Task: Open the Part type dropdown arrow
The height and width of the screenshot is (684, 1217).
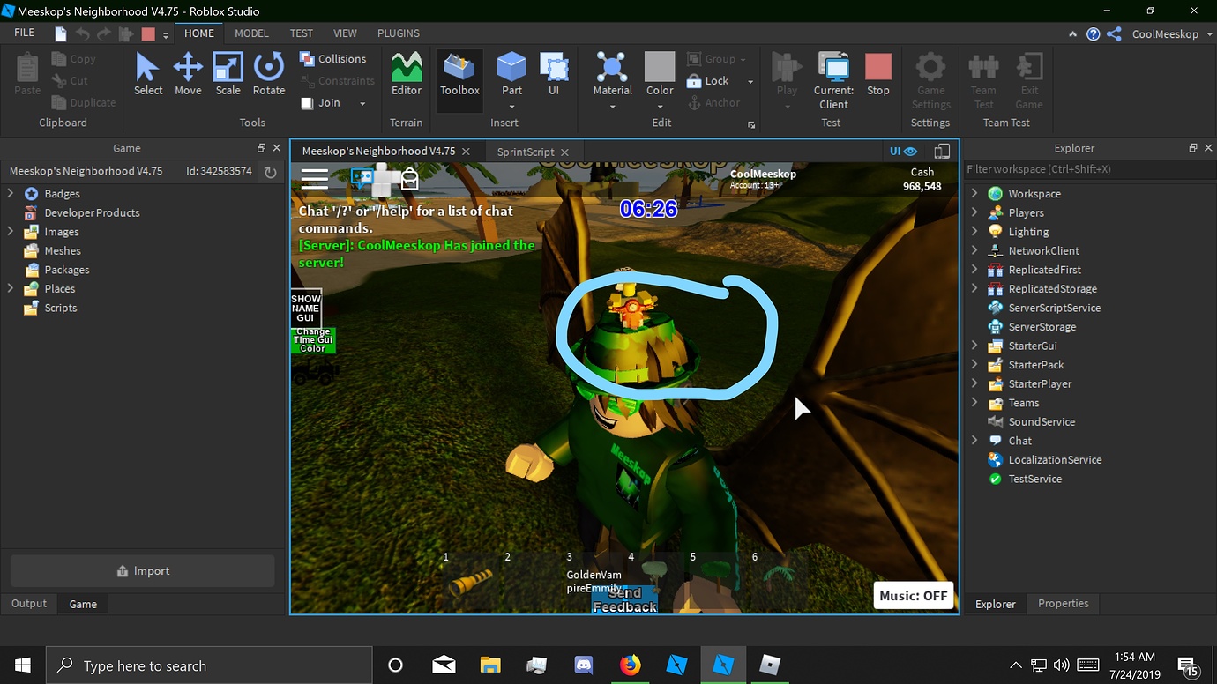Action: (x=511, y=108)
